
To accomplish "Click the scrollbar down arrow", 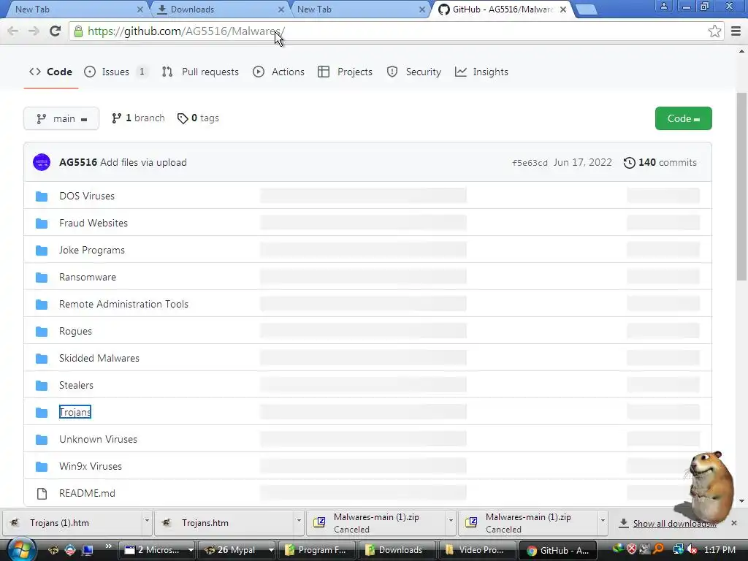I will pos(742,501).
